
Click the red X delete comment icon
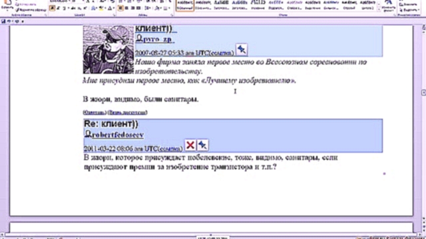pyautogui.click(x=190, y=145)
